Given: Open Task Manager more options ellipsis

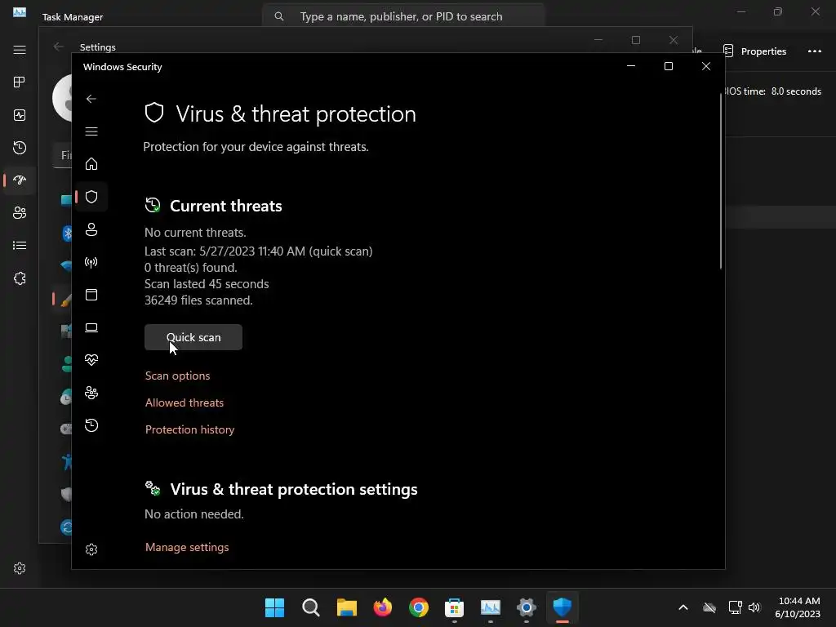Looking at the screenshot, I should 814,51.
